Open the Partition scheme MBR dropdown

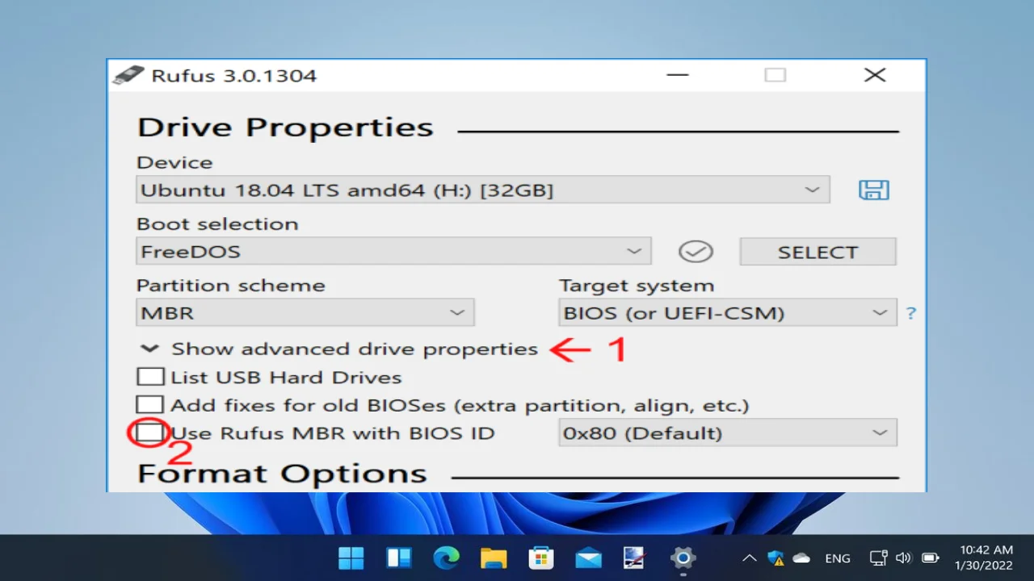(305, 313)
